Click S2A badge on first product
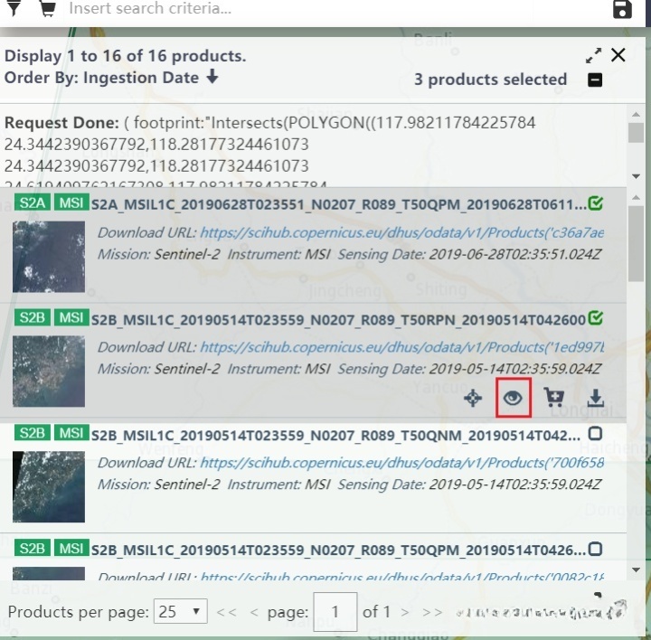Image resolution: width=651 pixels, height=640 pixels. pos(32,202)
